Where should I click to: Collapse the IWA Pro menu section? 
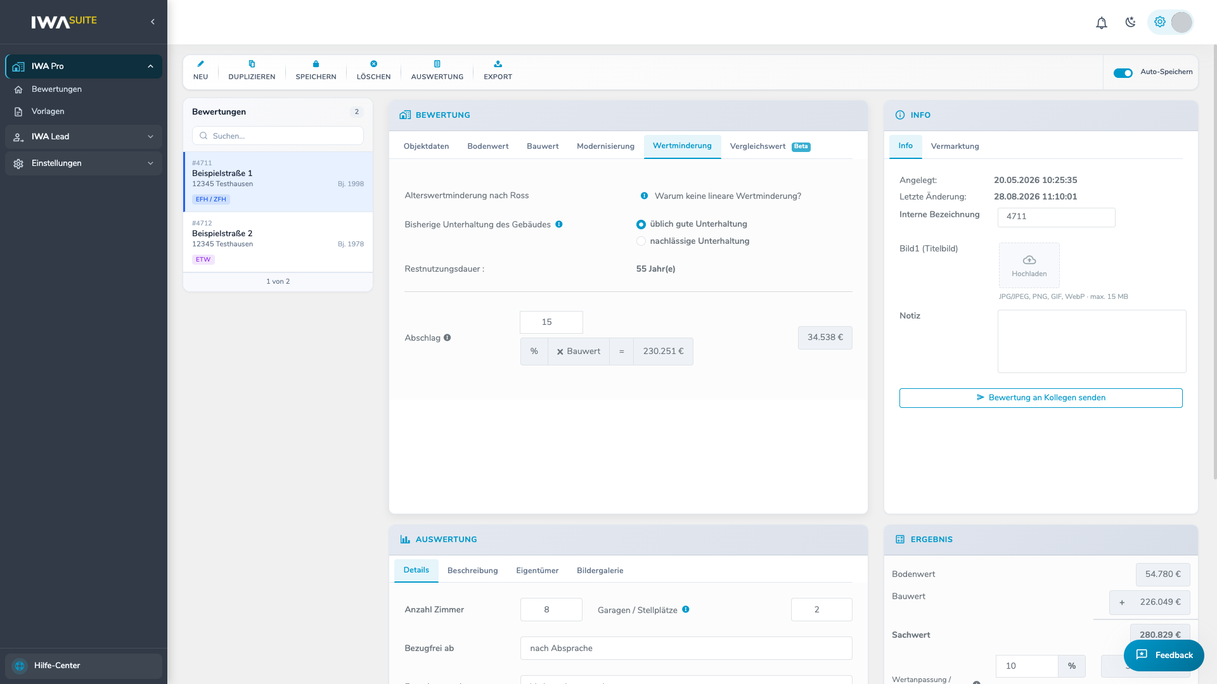click(84, 66)
